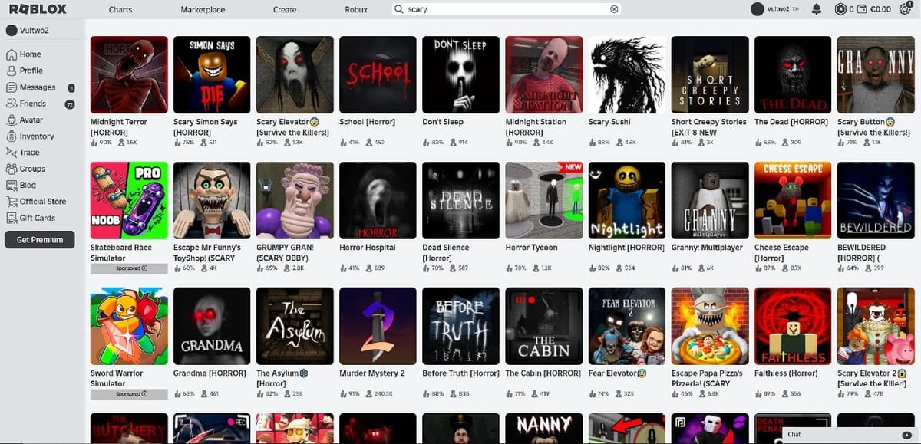Open the Official Store sidebar icon

click(12, 202)
